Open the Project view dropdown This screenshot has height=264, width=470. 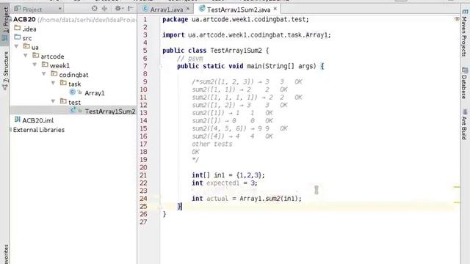[38, 9]
